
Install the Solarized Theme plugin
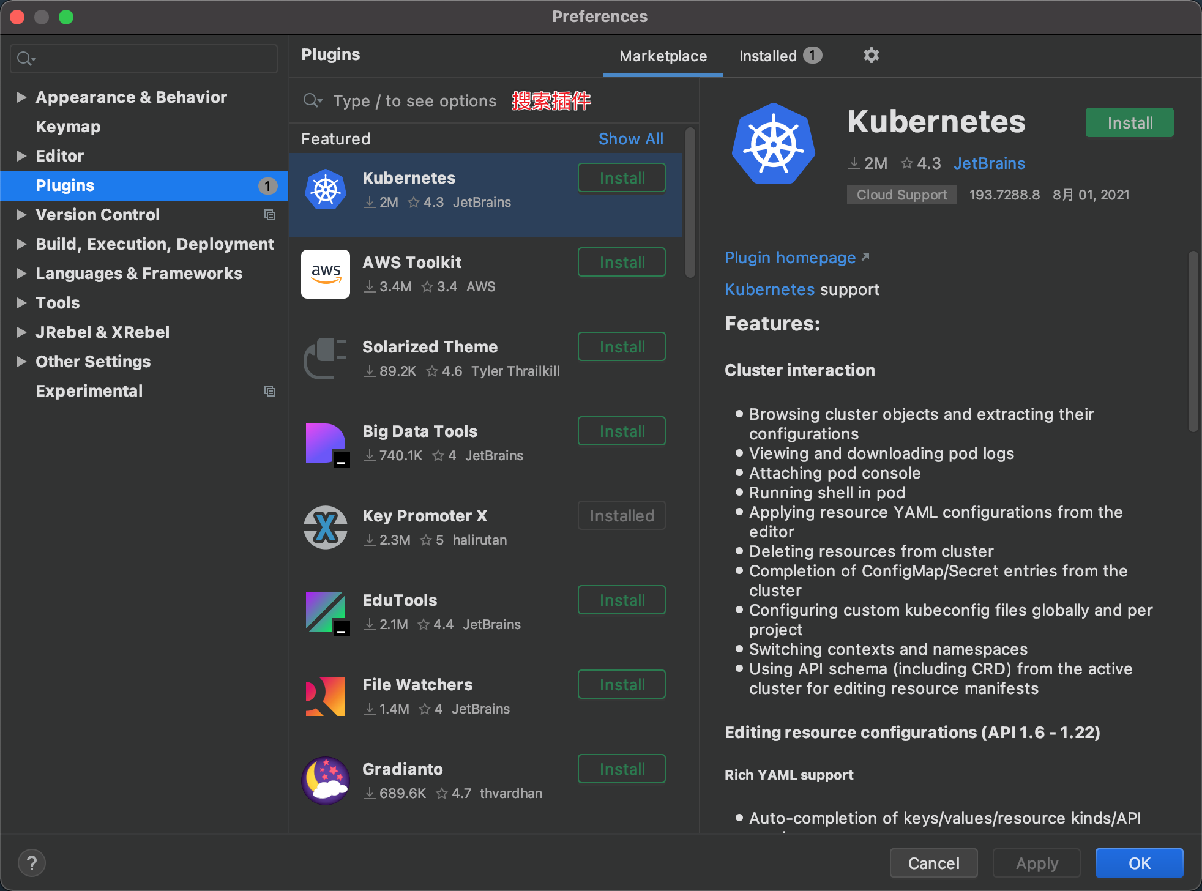[622, 346]
